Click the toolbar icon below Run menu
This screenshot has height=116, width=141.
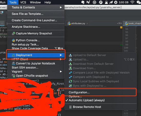[x=2, y=13]
